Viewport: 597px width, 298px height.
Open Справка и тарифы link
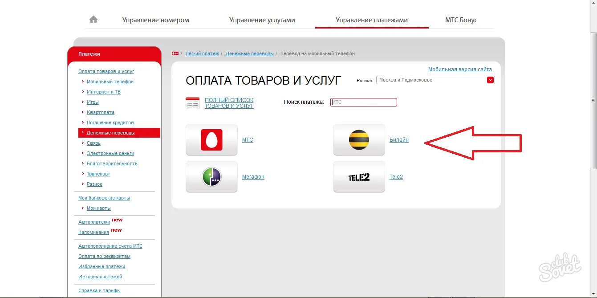coord(99,290)
